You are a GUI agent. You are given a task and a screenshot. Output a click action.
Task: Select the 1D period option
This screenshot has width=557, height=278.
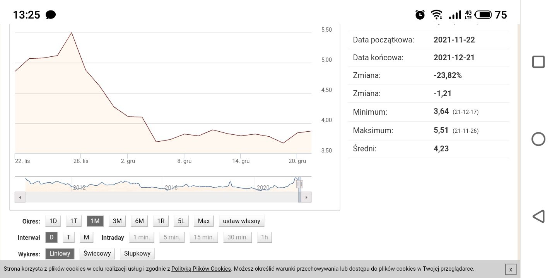click(x=53, y=221)
